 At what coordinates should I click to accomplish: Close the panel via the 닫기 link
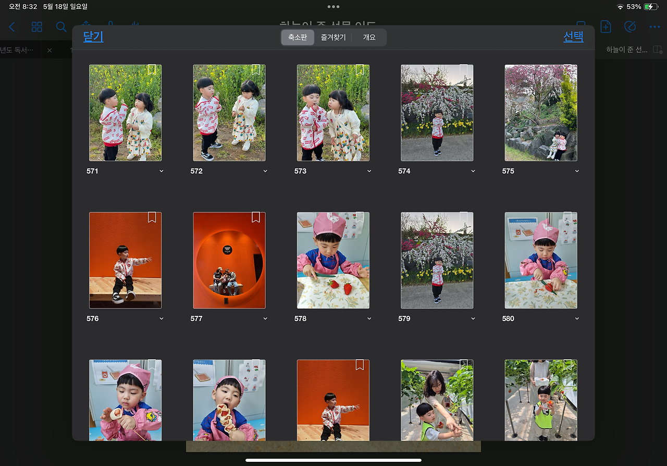pyautogui.click(x=93, y=37)
